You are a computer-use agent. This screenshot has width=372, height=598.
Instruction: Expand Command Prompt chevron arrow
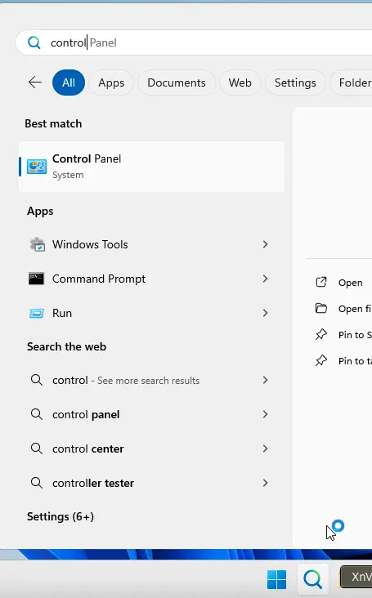[x=265, y=279]
